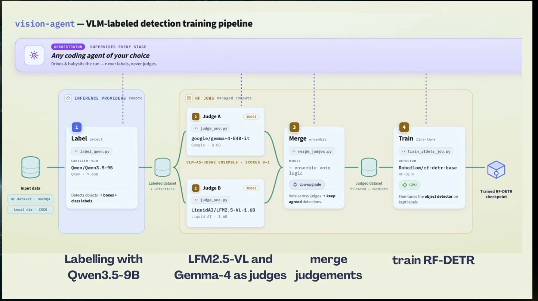Click the "merge judgements" caption
Image resolution: width=538 pixels, height=301 pixels.
(x=328, y=267)
